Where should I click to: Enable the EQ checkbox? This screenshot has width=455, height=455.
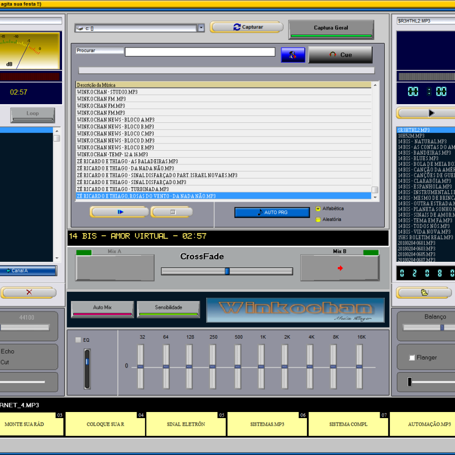(x=78, y=340)
